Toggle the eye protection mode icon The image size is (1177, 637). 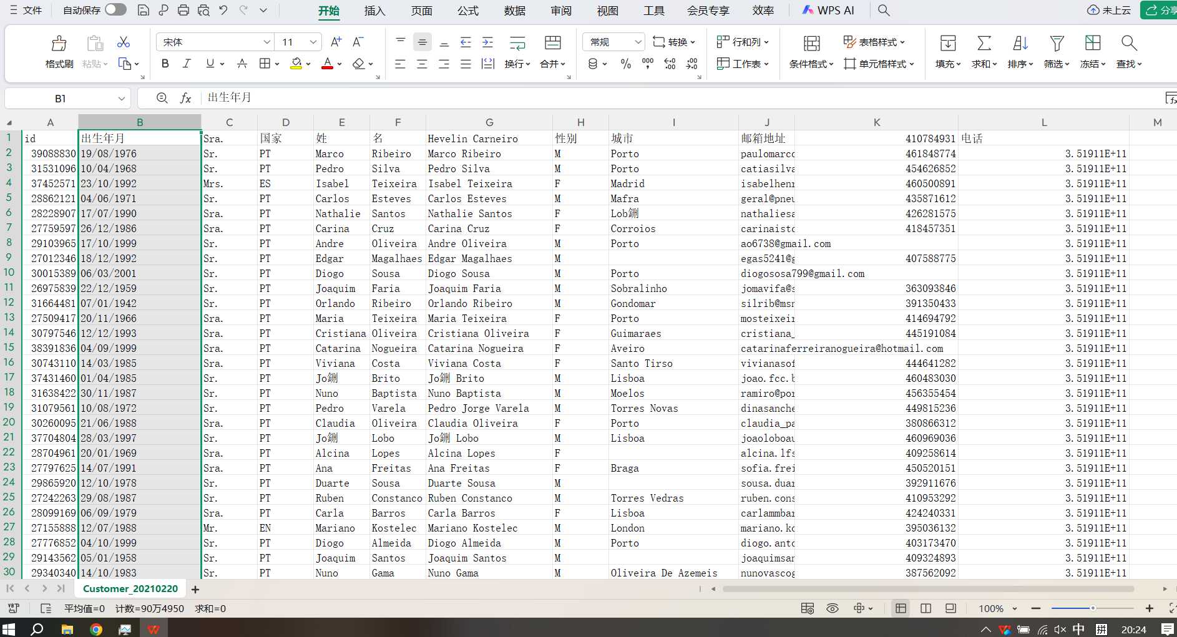pyautogui.click(x=833, y=608)
